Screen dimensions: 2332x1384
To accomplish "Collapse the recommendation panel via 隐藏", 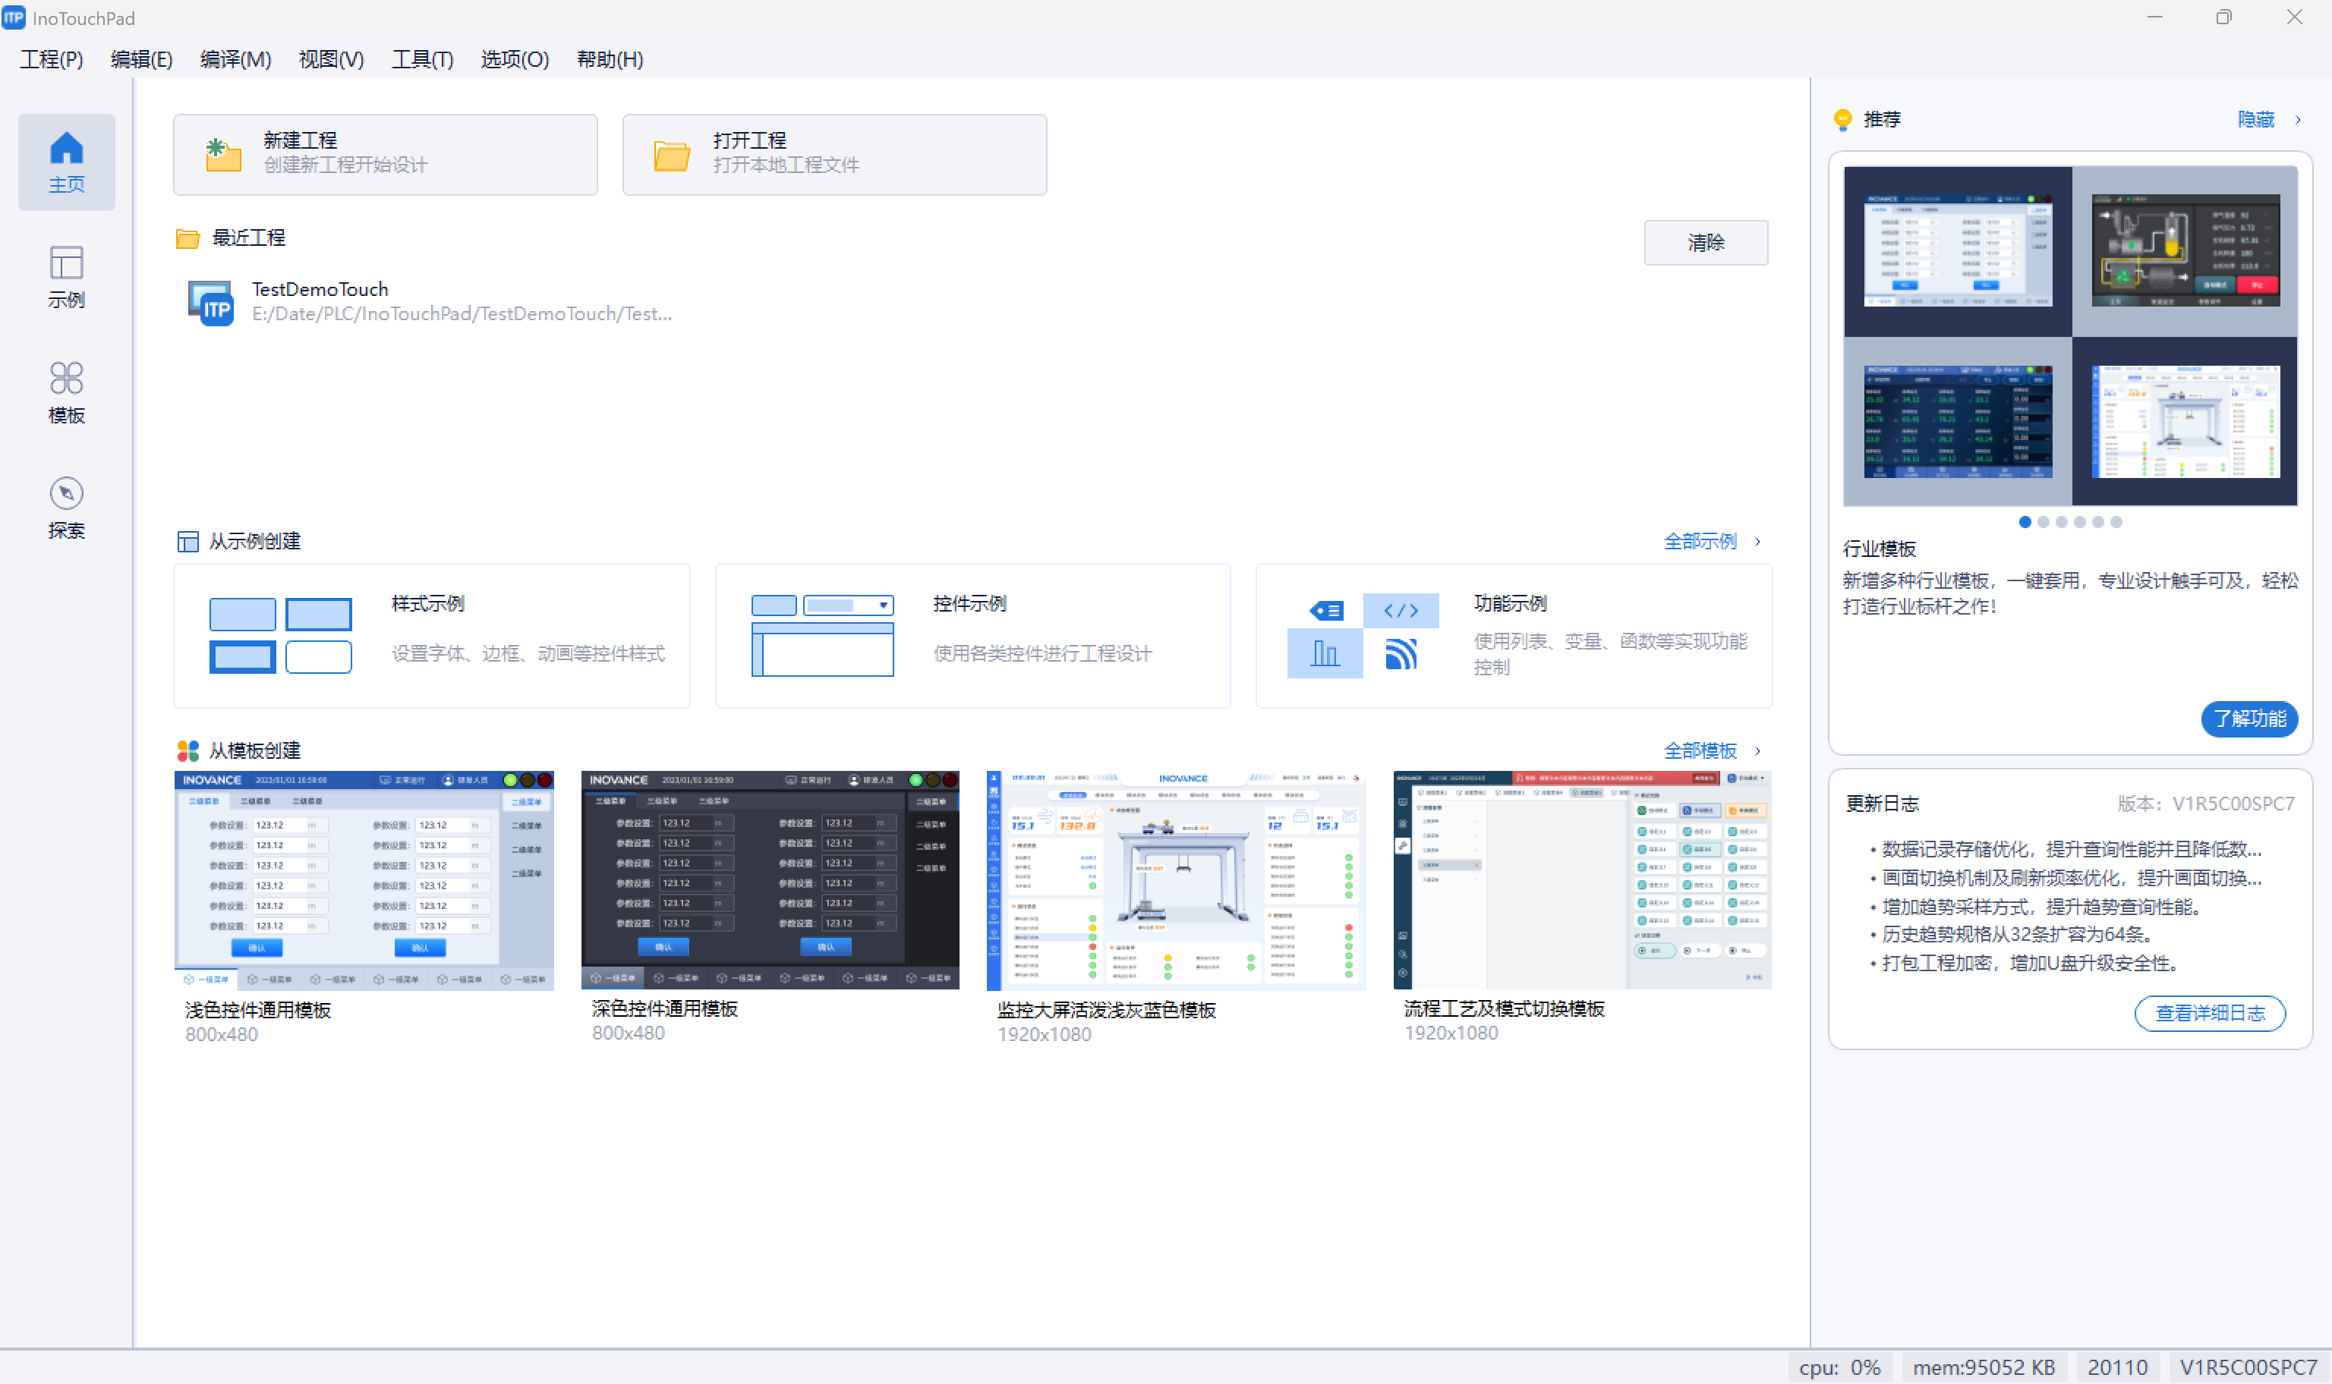I will click(x=2256, y=119).
